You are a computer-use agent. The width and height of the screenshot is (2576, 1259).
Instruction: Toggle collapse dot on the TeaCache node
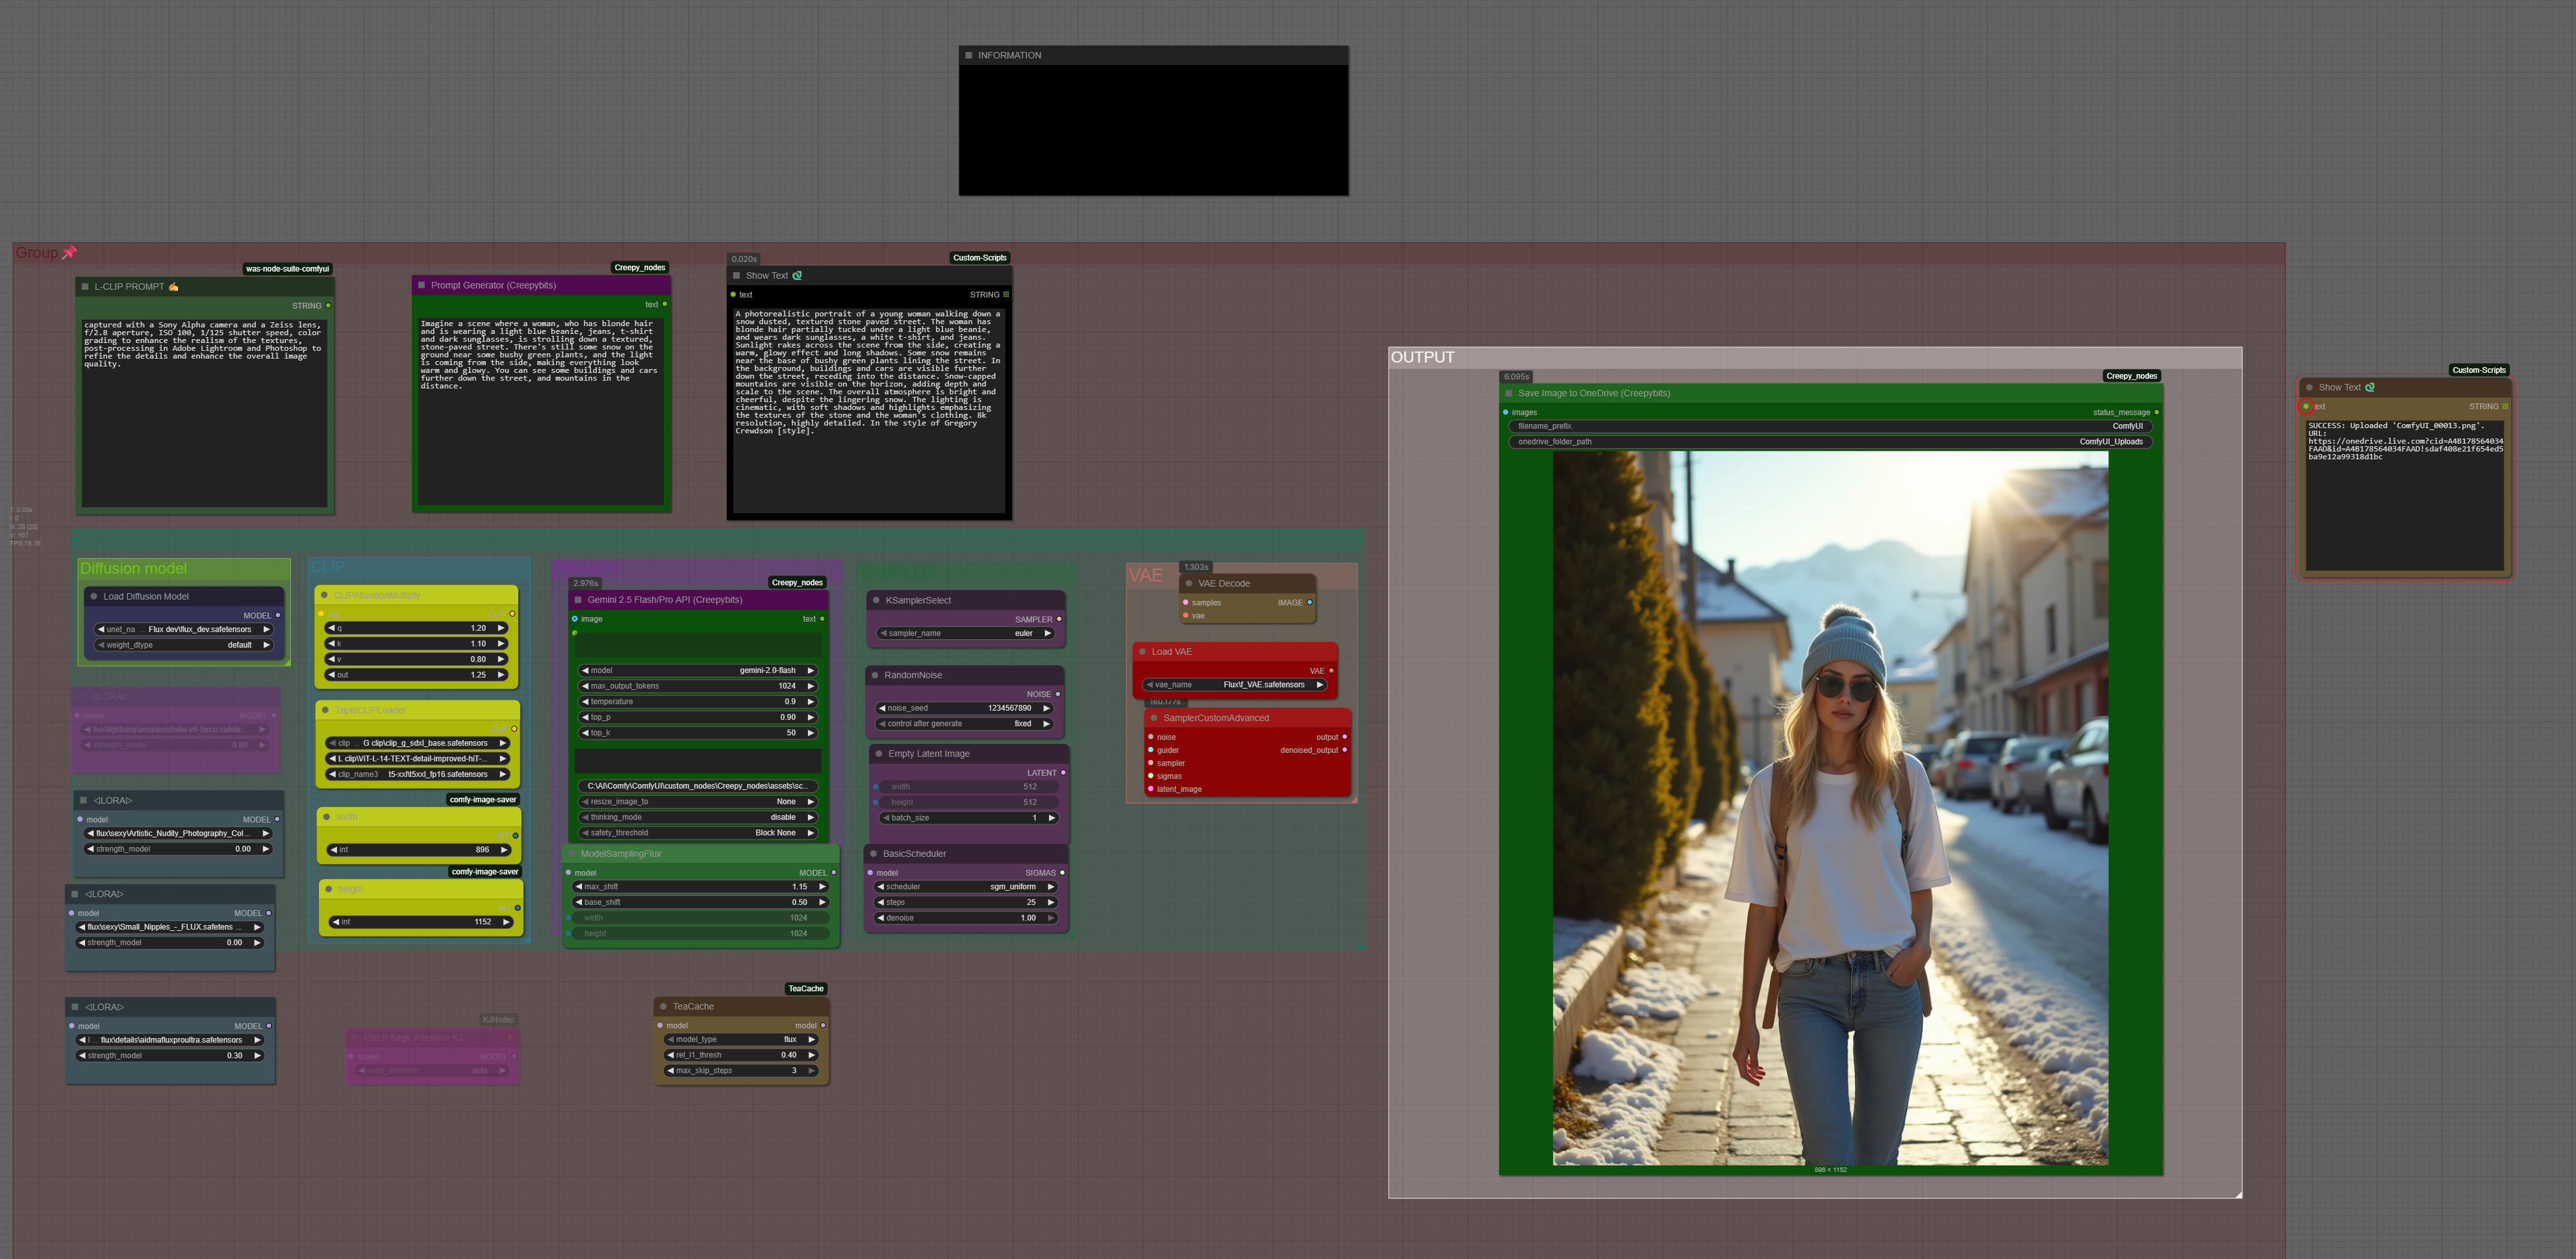pos(663,1006)
